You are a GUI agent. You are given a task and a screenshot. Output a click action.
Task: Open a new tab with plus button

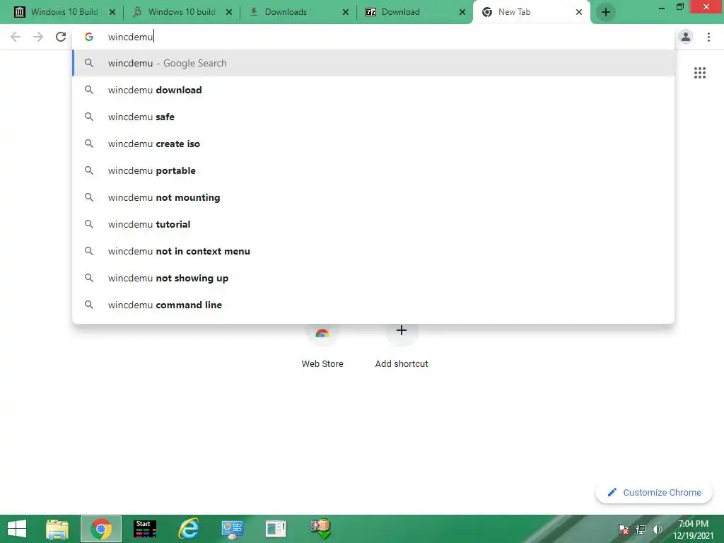(x=606, y=12)
